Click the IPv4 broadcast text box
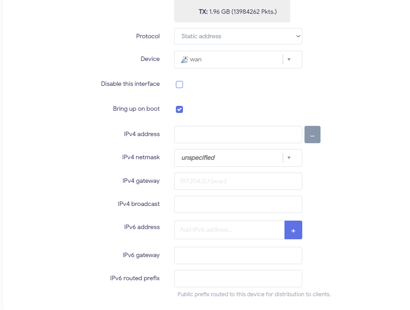410x310 pixels. coord(238,205)
